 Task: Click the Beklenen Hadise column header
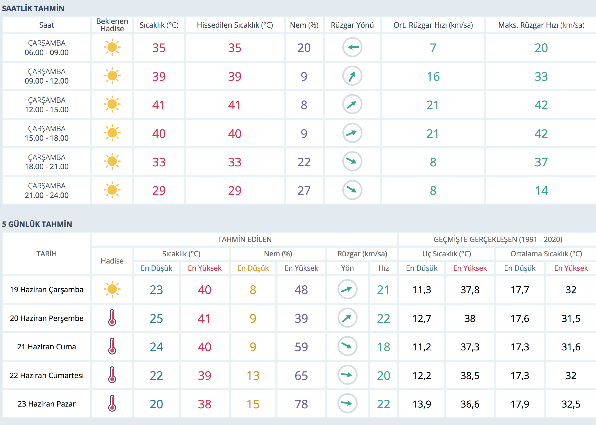click(x=112, y=25)
